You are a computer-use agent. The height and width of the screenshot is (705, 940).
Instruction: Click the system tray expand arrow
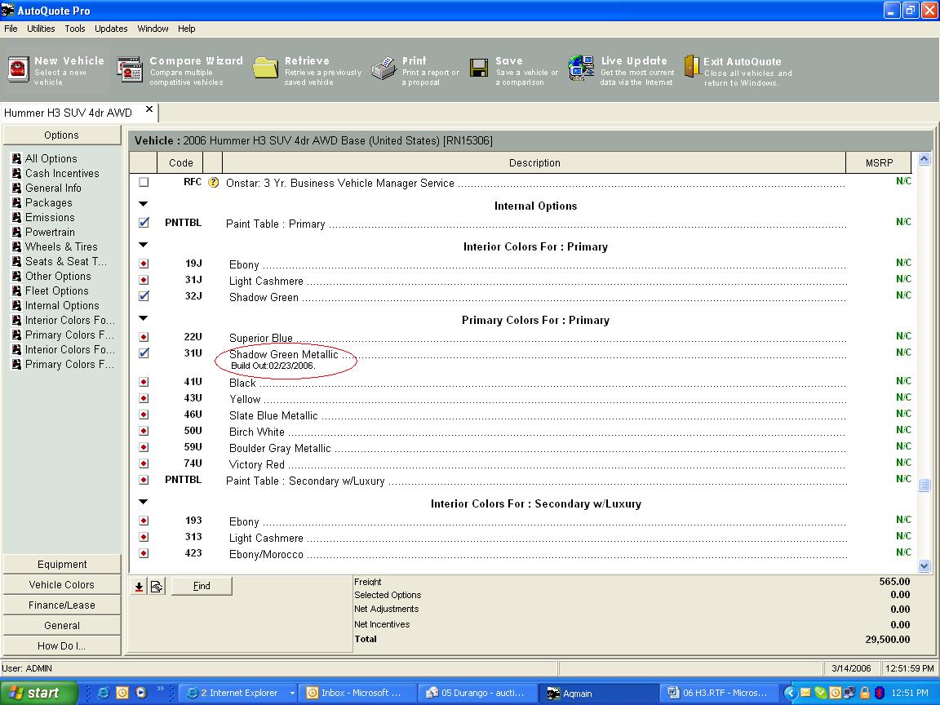[790, 693]
